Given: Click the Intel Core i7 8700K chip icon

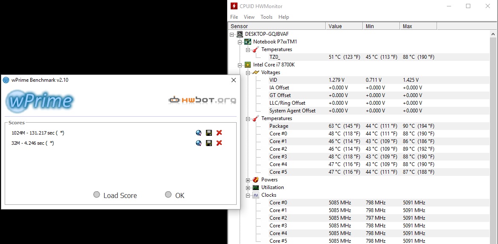Looking at the screenshot, I should tap(247, 65).
